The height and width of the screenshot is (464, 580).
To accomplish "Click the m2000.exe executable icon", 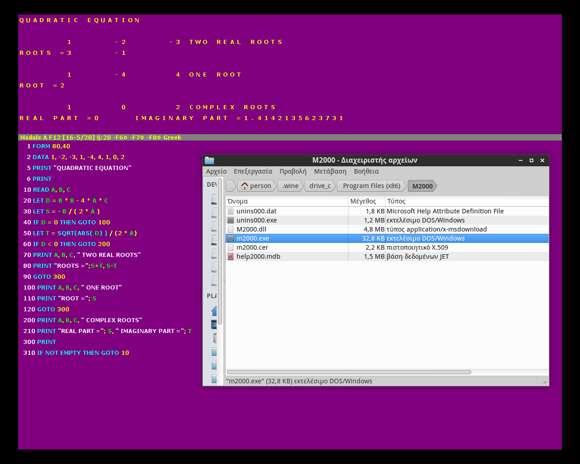I will tap(231, 238).
